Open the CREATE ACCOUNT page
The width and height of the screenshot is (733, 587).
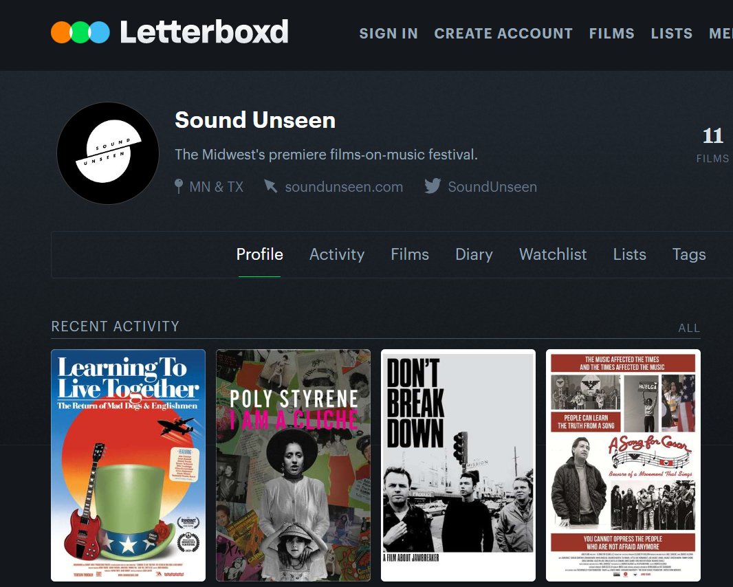[x=503, y=33]
